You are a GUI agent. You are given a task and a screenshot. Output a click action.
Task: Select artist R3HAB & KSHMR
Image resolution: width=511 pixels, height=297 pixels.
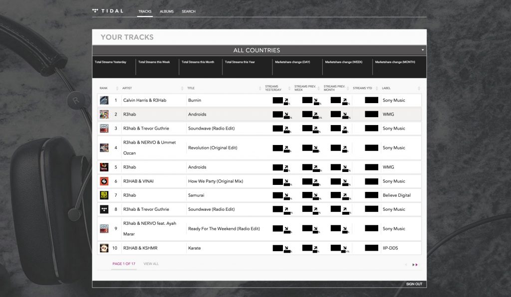[x=140, y=248]
